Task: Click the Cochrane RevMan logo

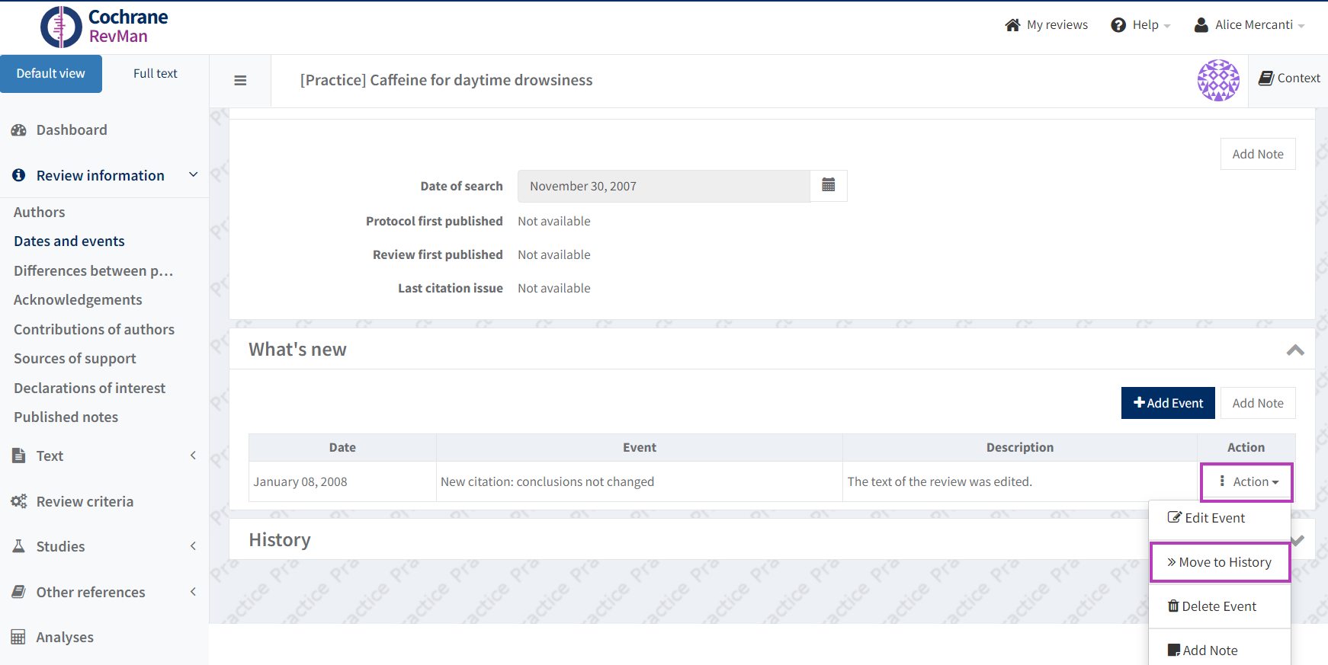Action: click(104, 27)
